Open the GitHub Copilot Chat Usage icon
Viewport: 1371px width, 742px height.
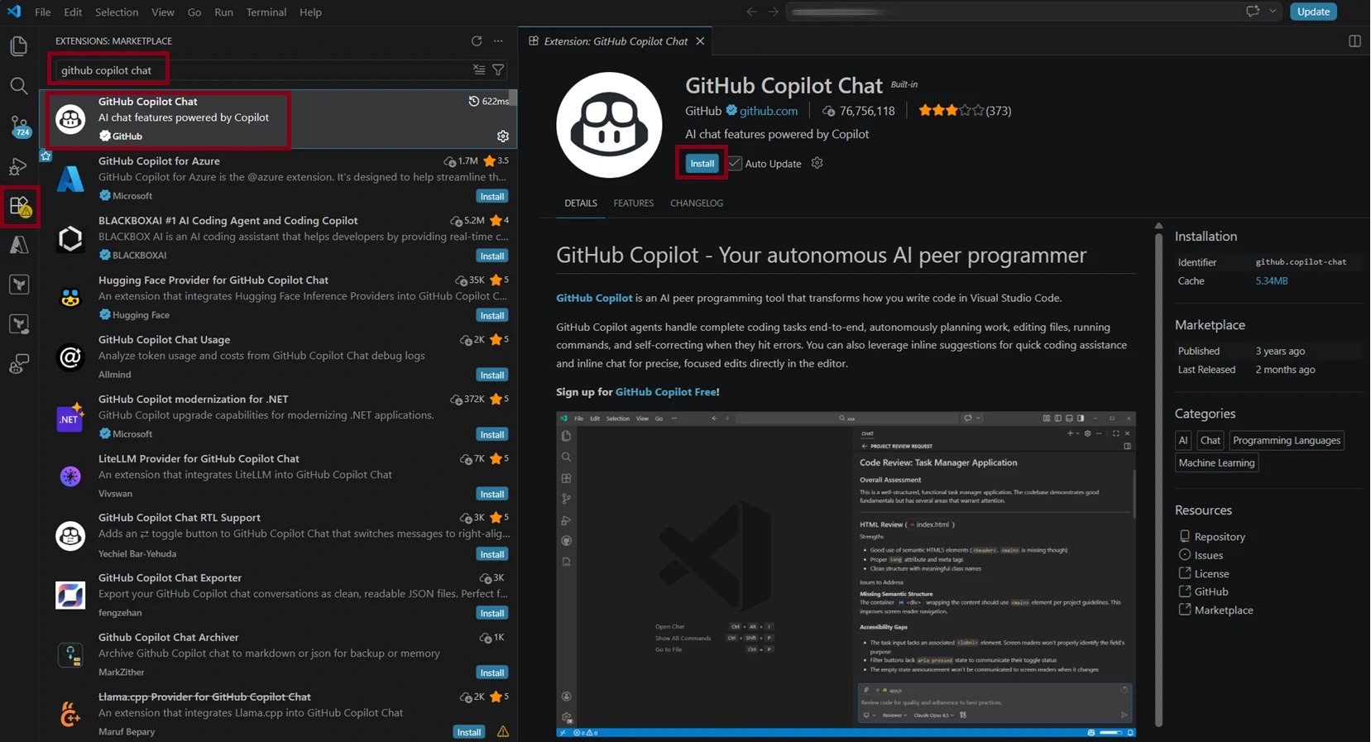pos(70,357)
